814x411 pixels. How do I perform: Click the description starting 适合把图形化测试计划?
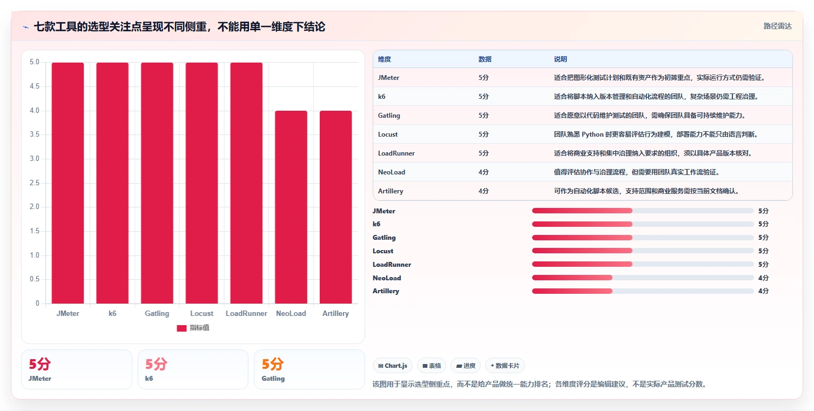[659, 78]
